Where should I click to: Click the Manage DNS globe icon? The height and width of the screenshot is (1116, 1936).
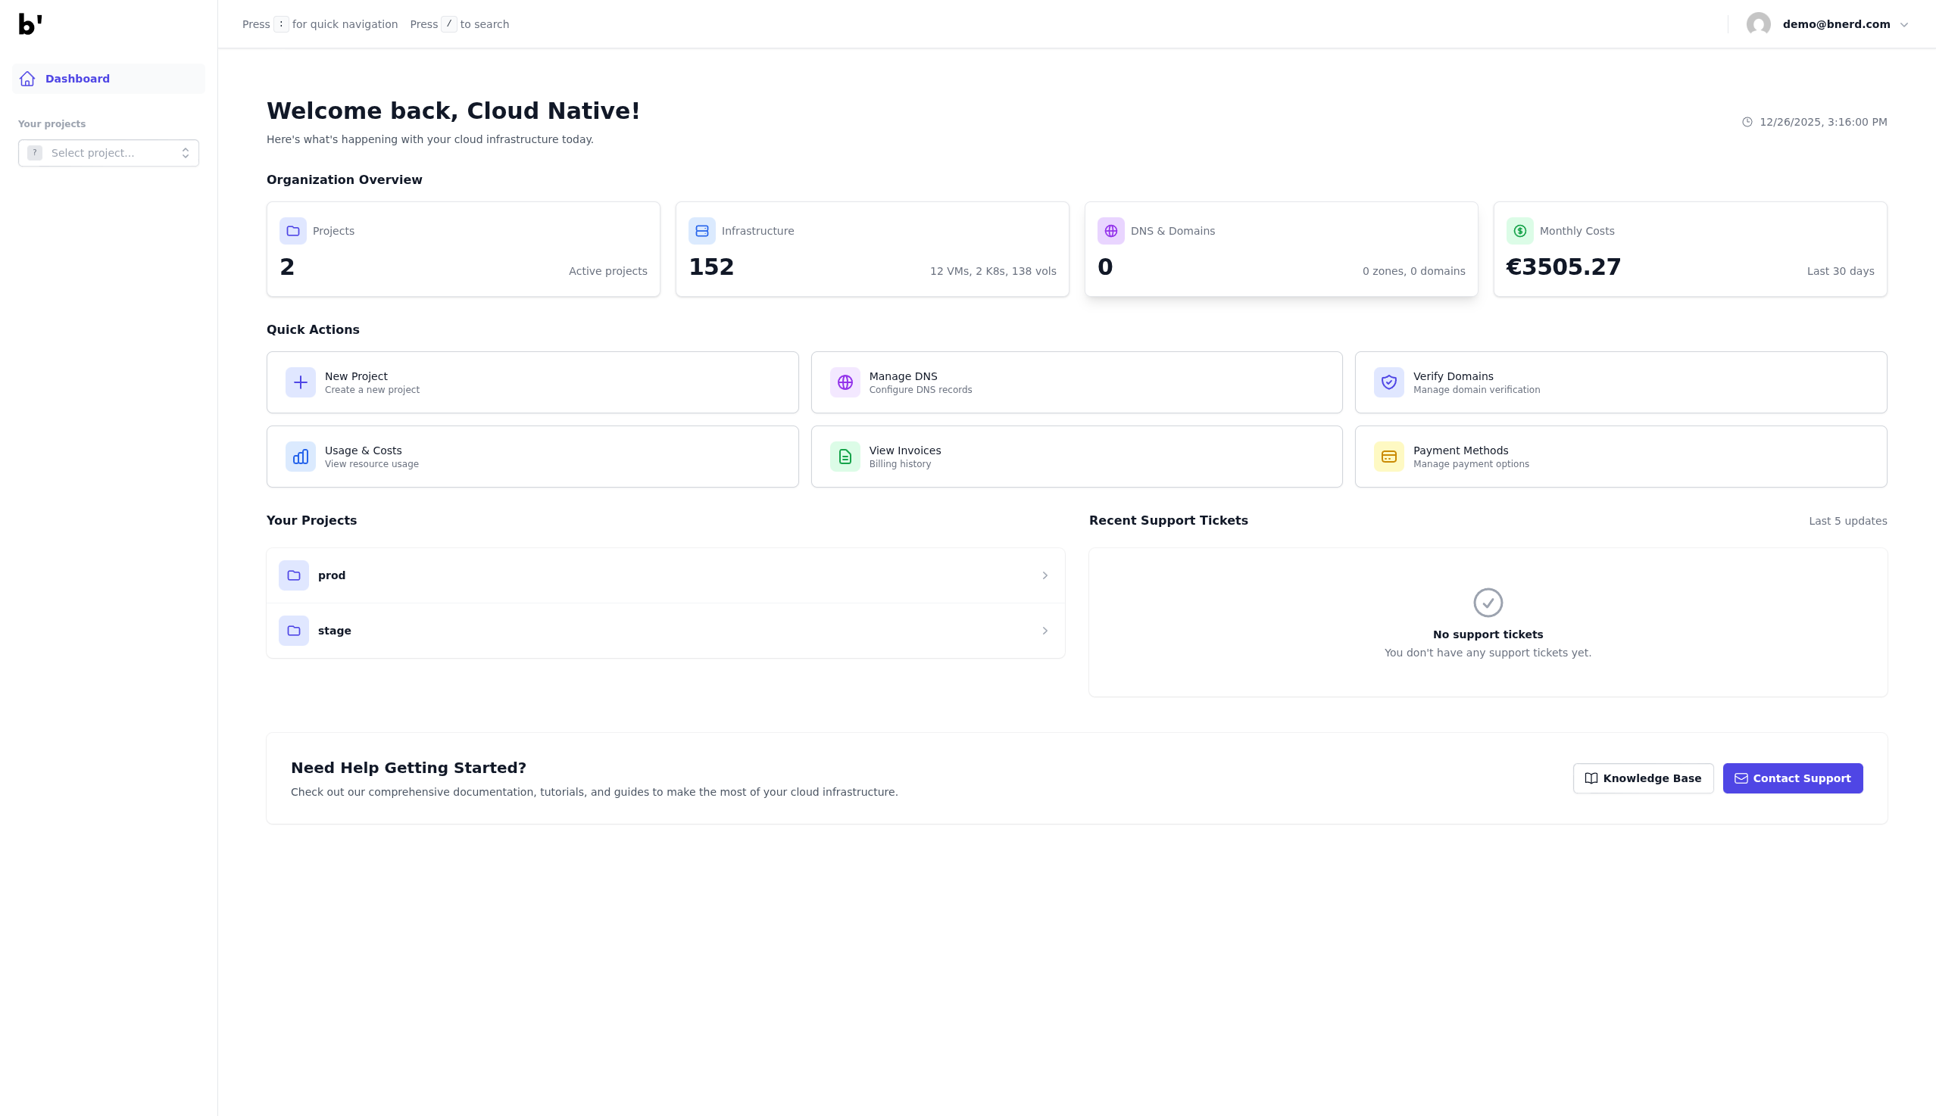(845, 382)
